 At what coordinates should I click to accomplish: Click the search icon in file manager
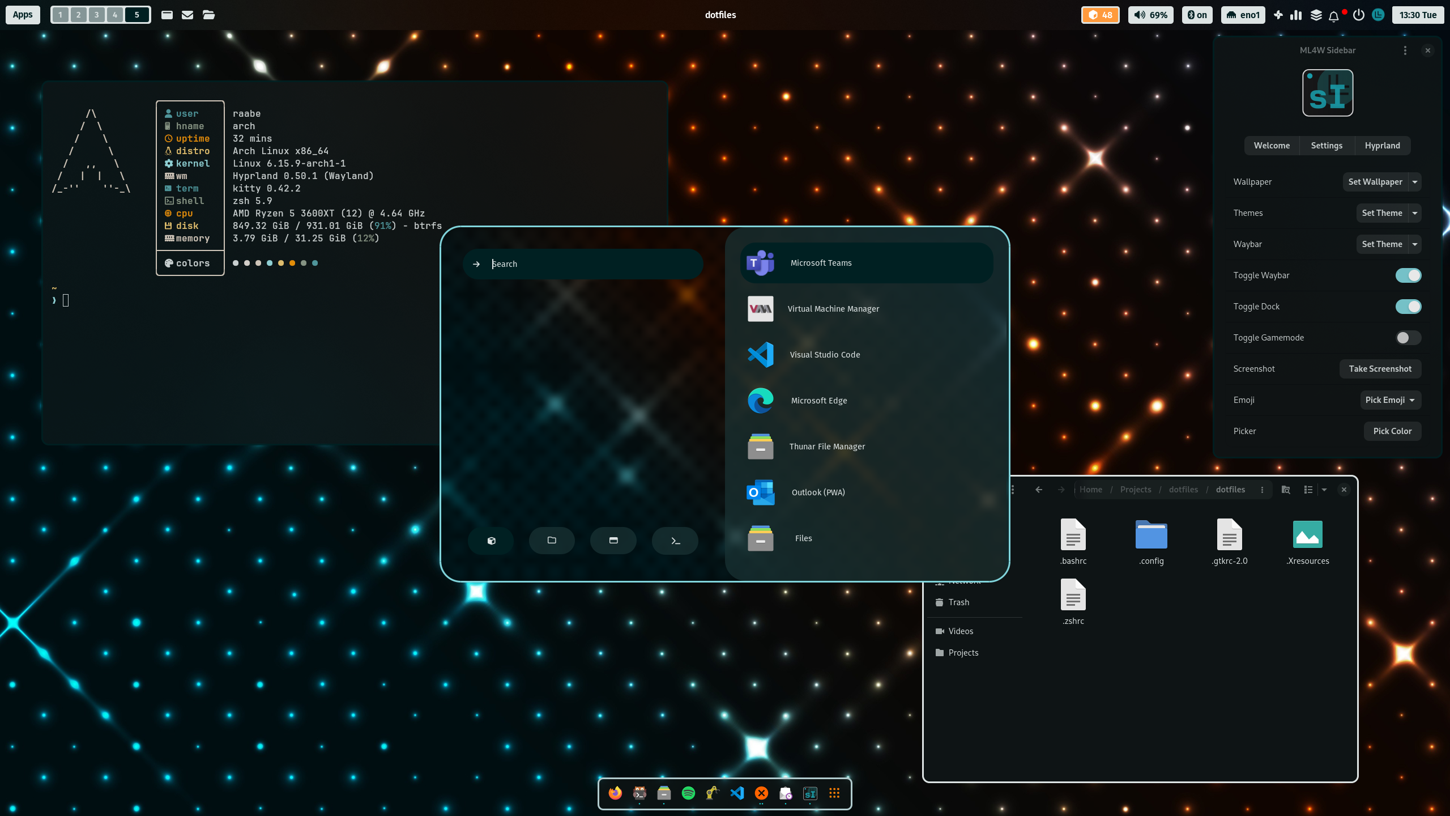click(x=1286, y=490)
